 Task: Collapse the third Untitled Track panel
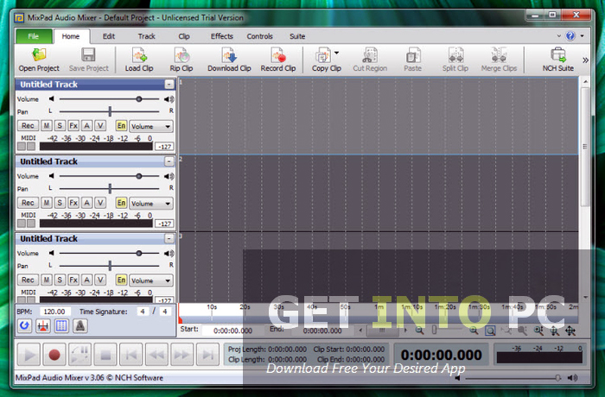169,238
